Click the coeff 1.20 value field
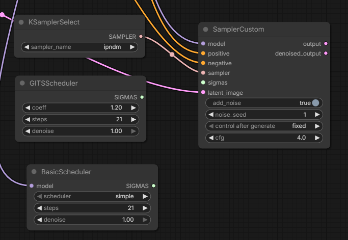Screen dimensions: 348x240 81,108
